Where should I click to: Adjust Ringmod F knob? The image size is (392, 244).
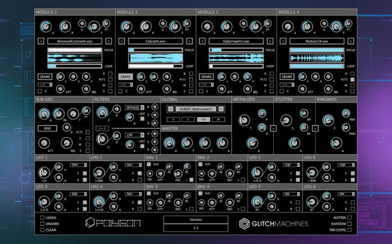point(328,120)
